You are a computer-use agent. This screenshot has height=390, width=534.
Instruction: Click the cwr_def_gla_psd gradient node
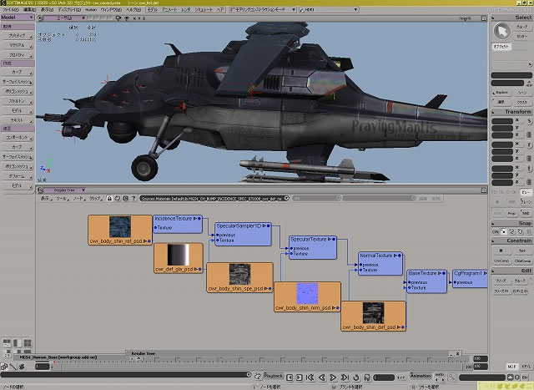pyautogui.click(x=177, y=256)
